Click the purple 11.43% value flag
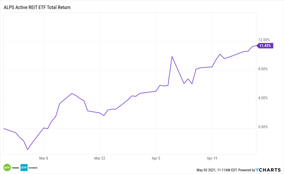284x174 pixels. pyautogui.click(x=265, y=46)
